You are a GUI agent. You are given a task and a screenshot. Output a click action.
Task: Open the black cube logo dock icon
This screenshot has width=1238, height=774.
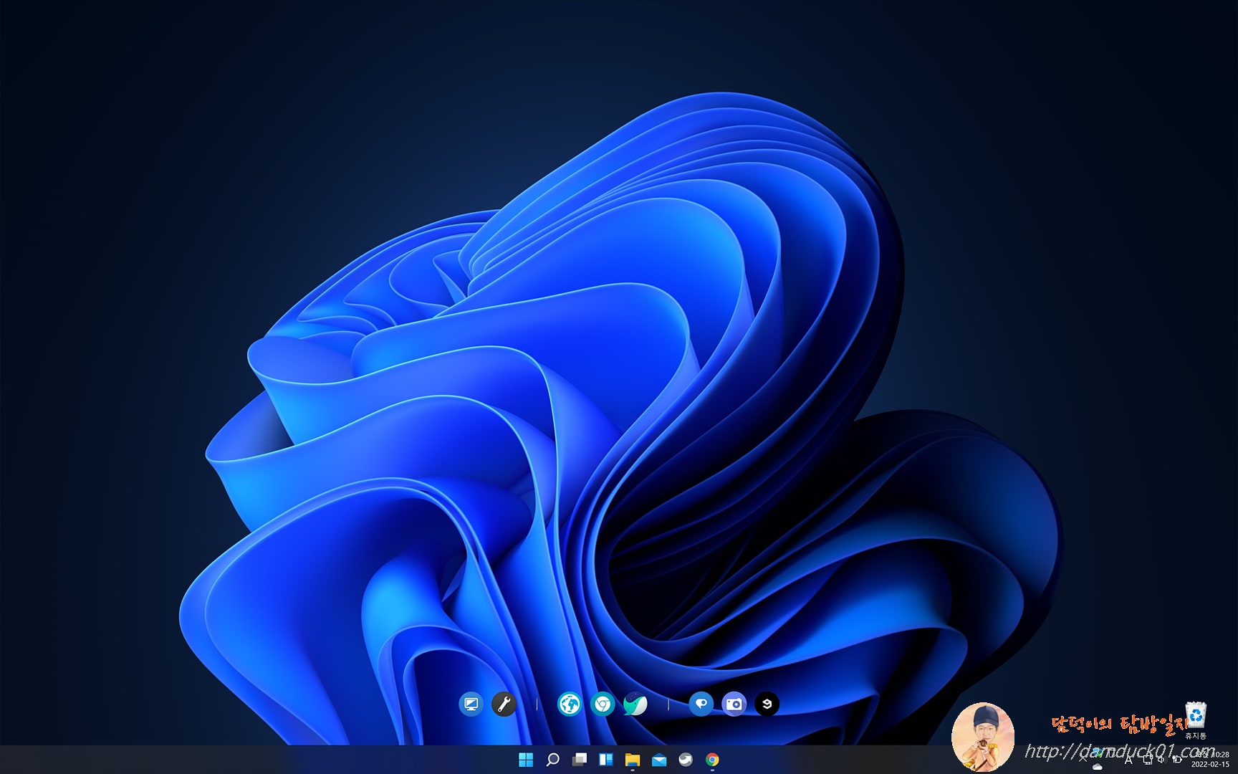[x=767, y=704]
